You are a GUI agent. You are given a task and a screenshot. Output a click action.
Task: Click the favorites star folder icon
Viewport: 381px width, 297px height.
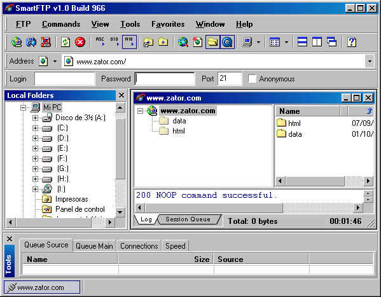[x=163, y=42]
